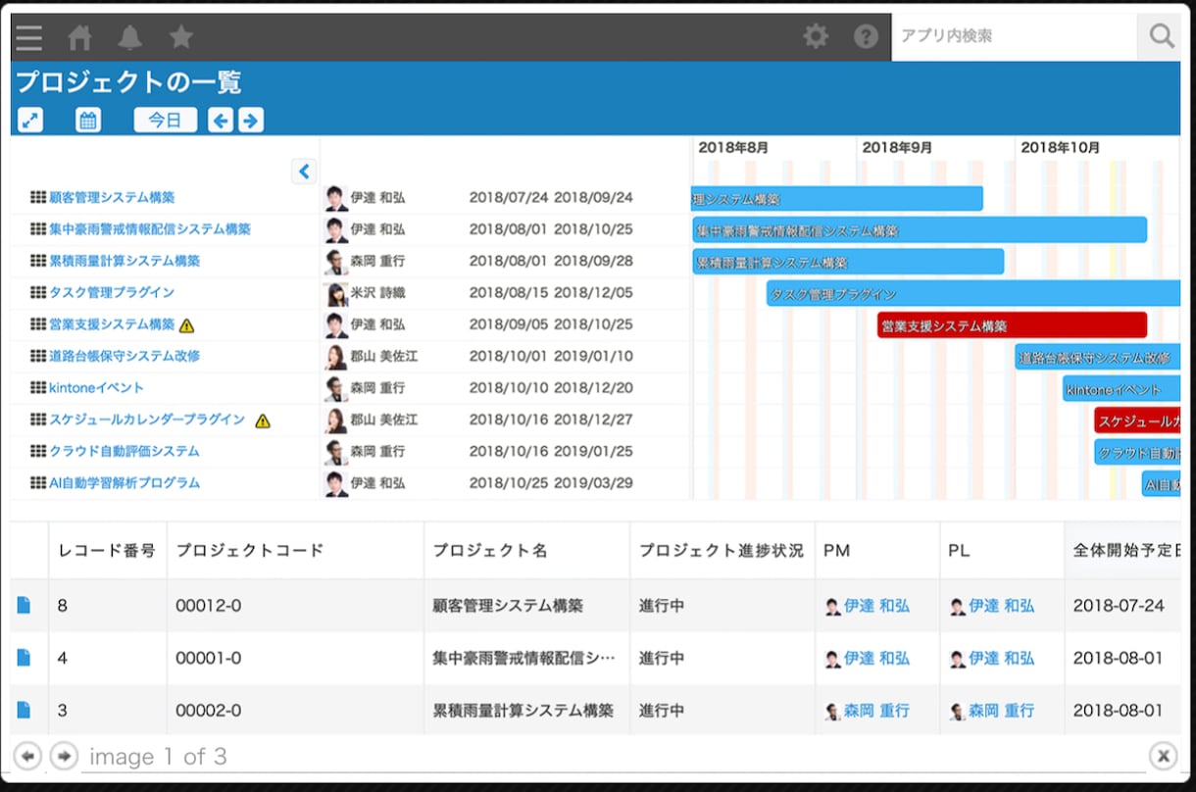Click grid icon beside AI自動学習解析プログラム
Image resolution: width=1196 pixels, height=792 pixels.
pyautogui.click(x=38, y=482)
